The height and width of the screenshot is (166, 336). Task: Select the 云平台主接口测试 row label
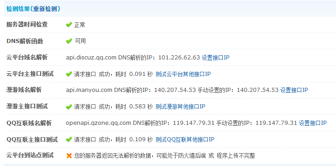pyautogui.click(x=30, y=74)
